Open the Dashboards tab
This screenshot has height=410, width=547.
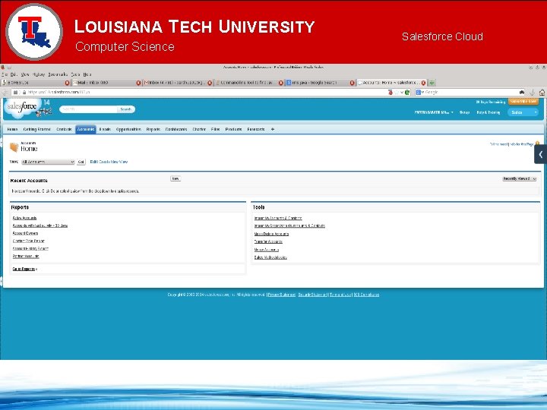[176, 129]
